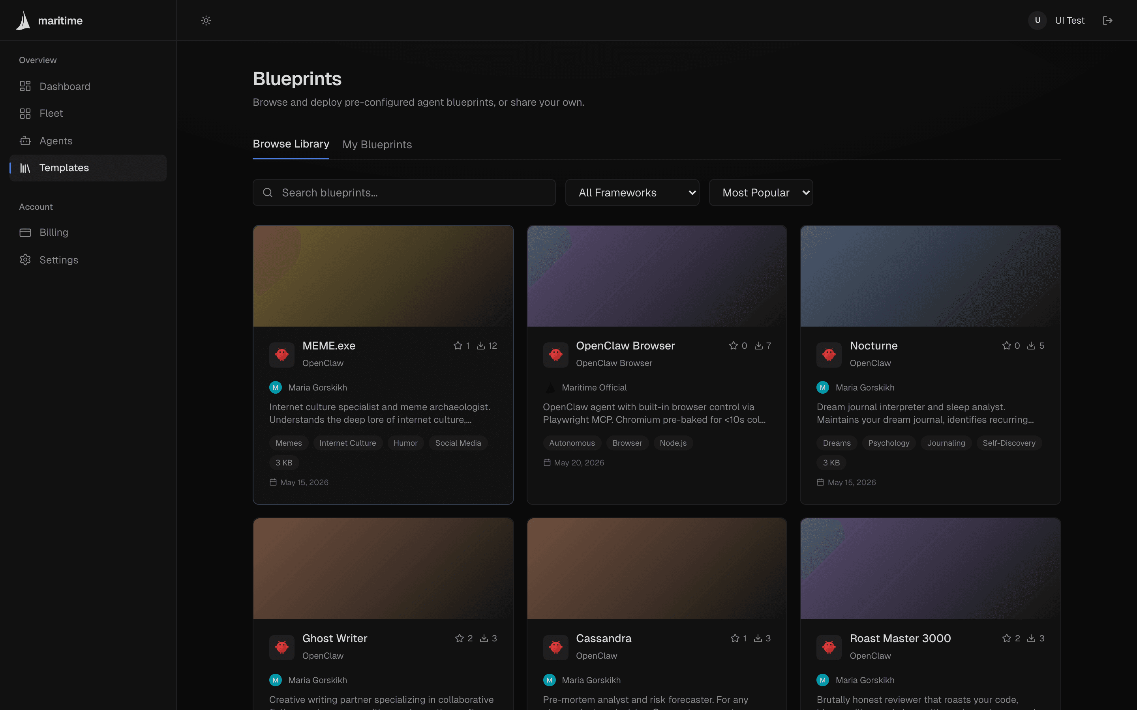Screen dimensions: 1137x710
Task: Click the search magnifier icon
Action: (268, 192)
